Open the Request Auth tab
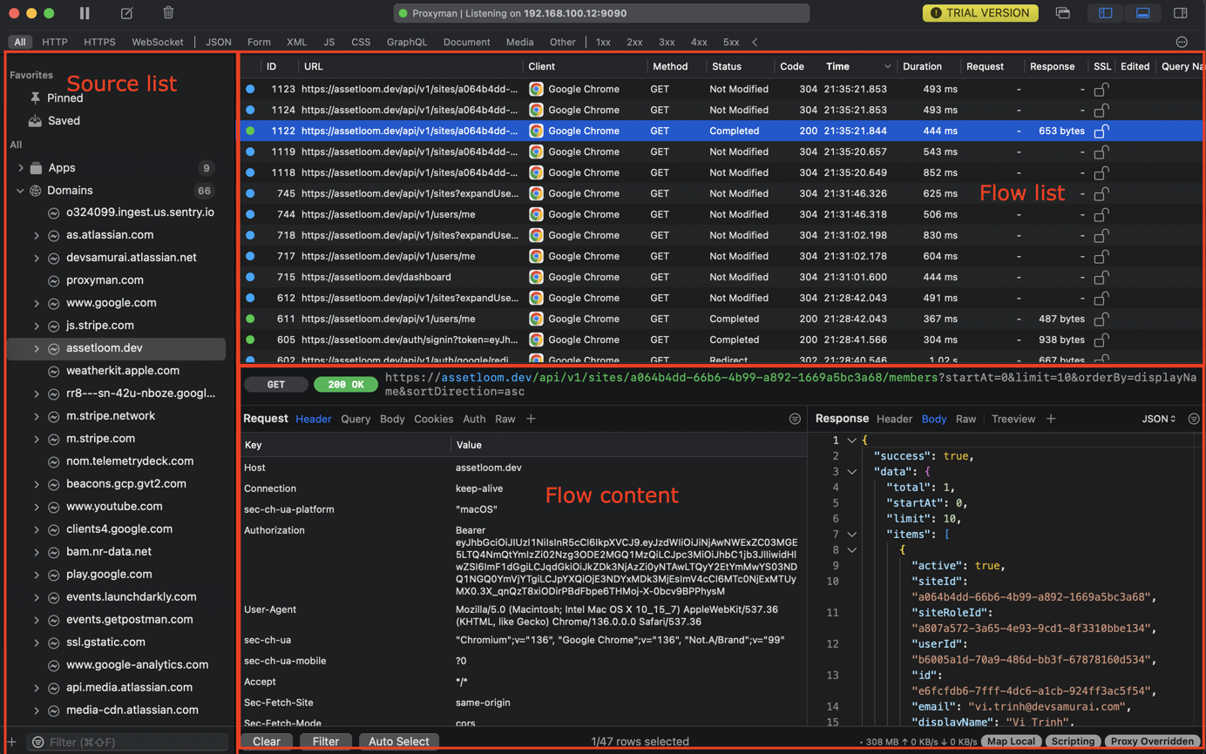1206x754 pixels. pos(474,419)
